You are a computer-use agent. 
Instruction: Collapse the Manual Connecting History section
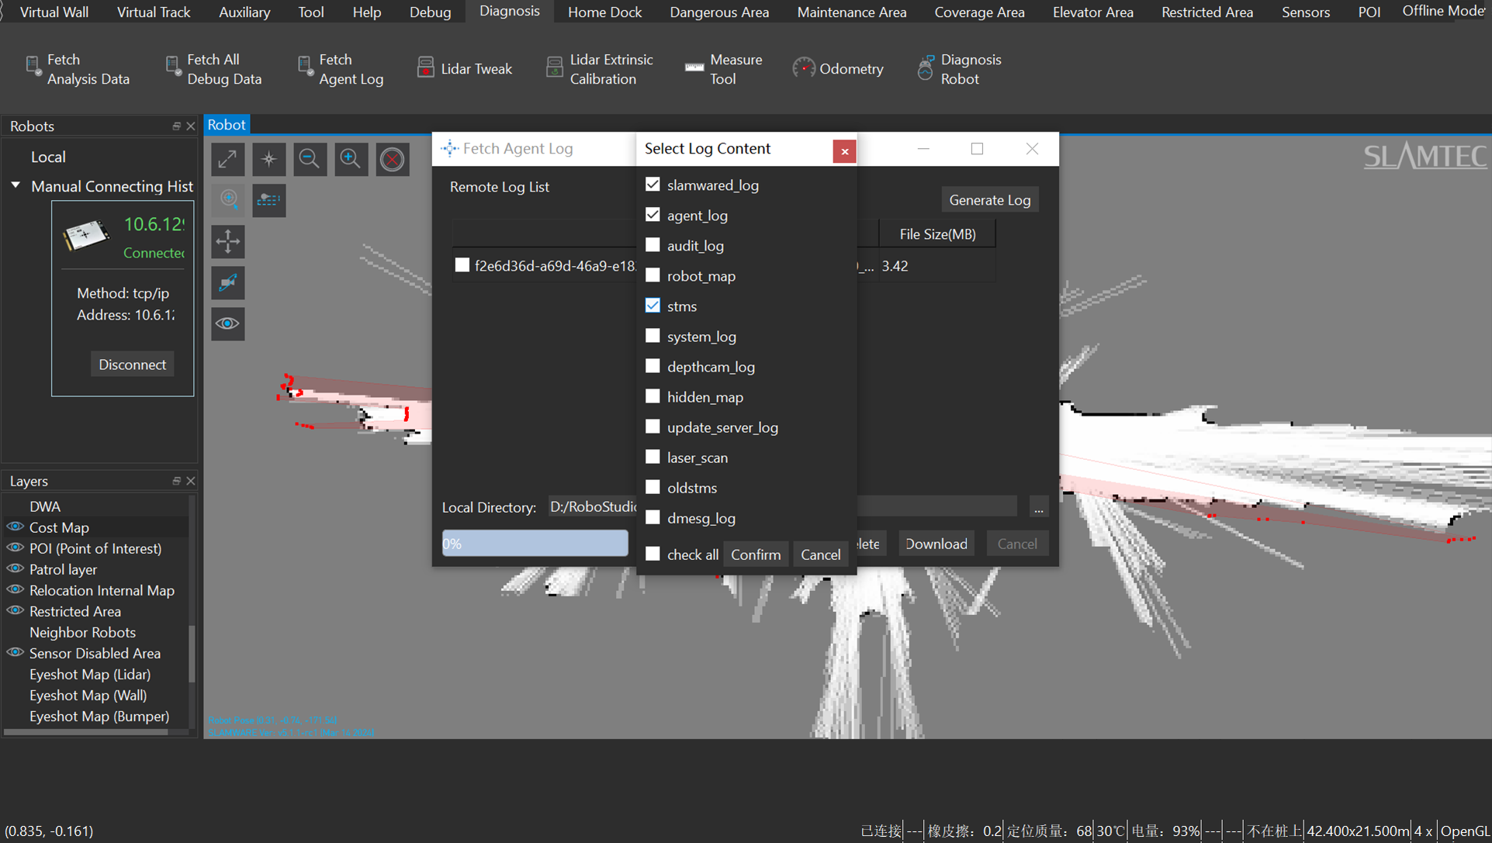point(15,185)
